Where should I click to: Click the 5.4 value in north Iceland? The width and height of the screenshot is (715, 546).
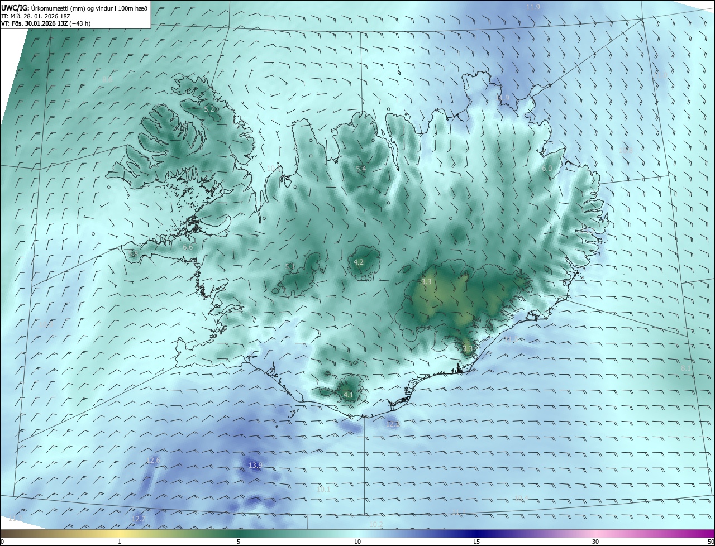(361, 169)
